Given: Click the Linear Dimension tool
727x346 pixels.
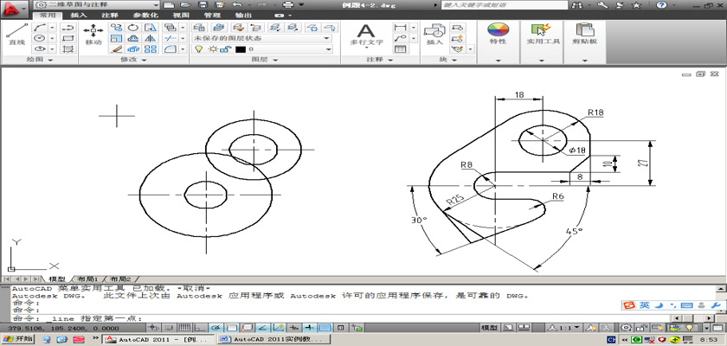Looking at the screenshot, I should coord(400,28).
